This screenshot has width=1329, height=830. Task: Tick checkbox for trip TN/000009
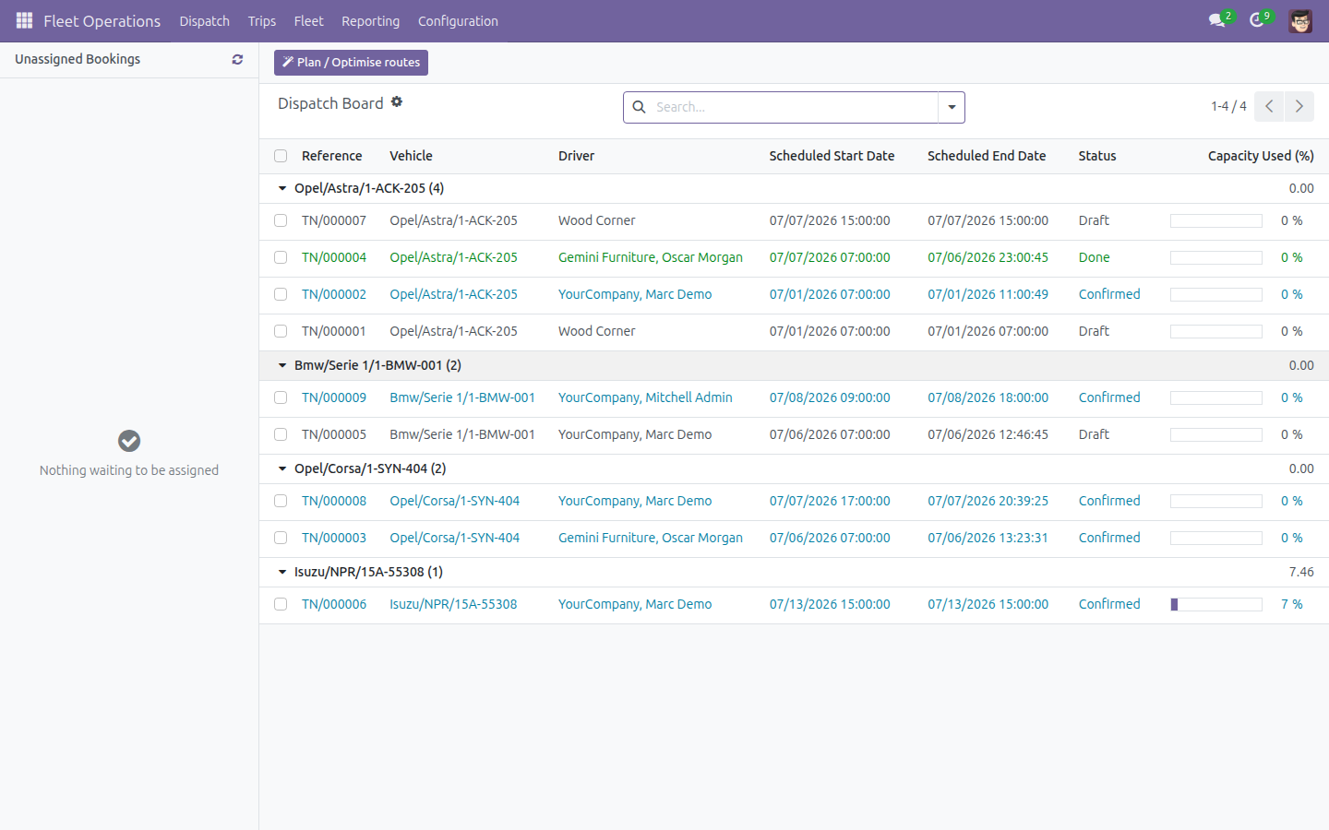click(x=281, y=397)
